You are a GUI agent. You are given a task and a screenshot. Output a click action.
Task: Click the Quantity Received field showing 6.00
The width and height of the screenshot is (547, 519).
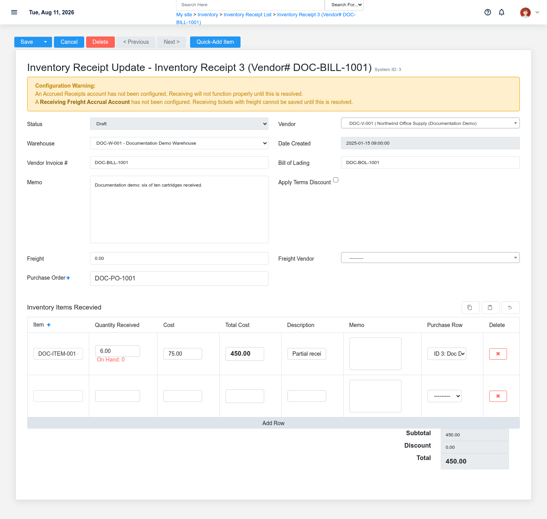tap(118, 351)
